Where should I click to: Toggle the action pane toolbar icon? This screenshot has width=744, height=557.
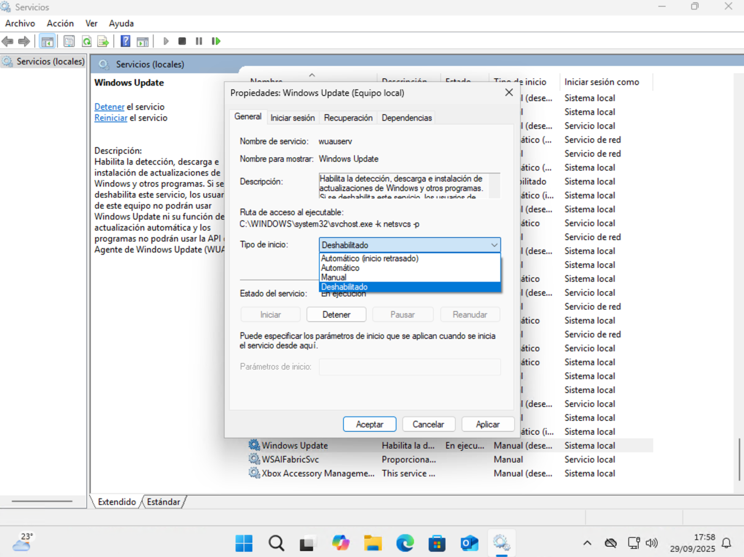click(x=143, y=41)
